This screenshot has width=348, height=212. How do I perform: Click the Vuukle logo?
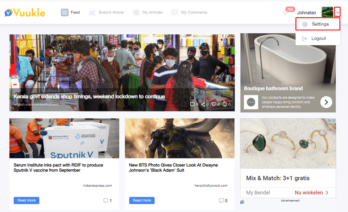25,13
